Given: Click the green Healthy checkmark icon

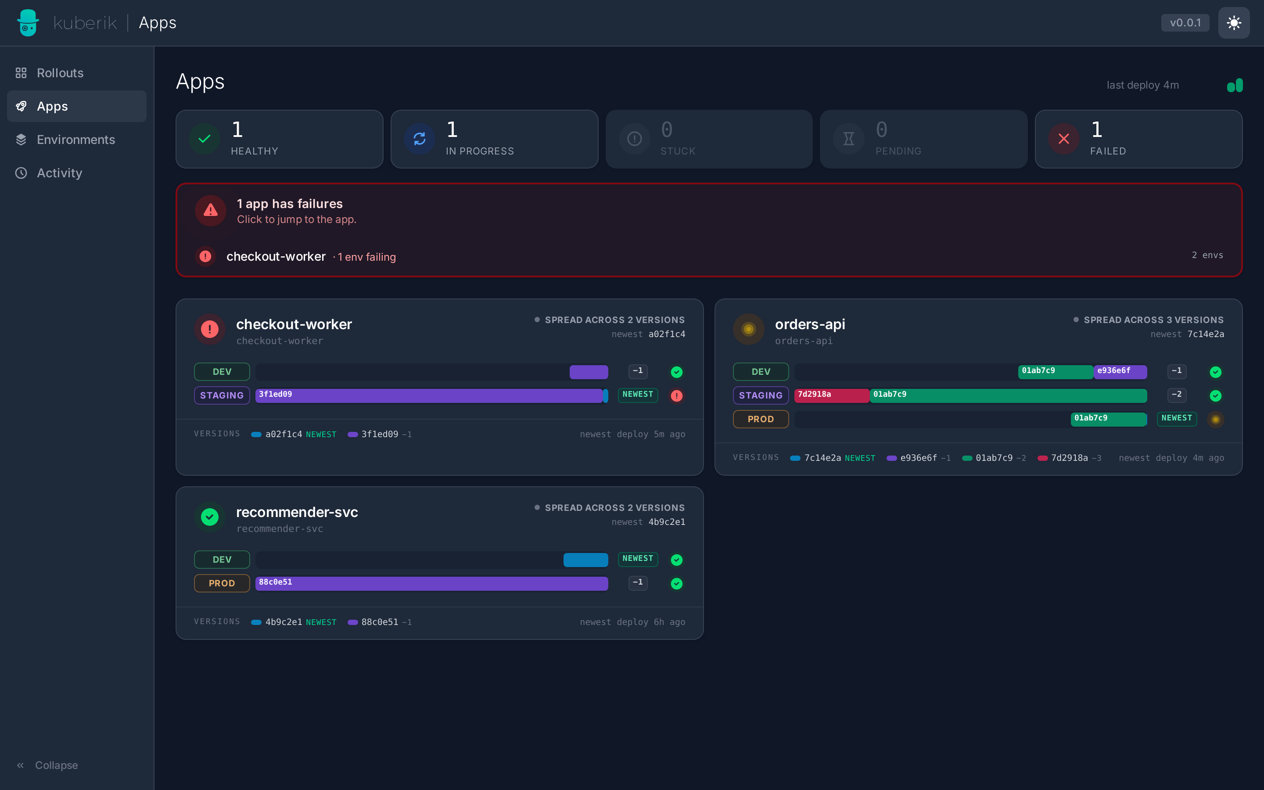Looking at the screenshot, I should coord(205,138).
